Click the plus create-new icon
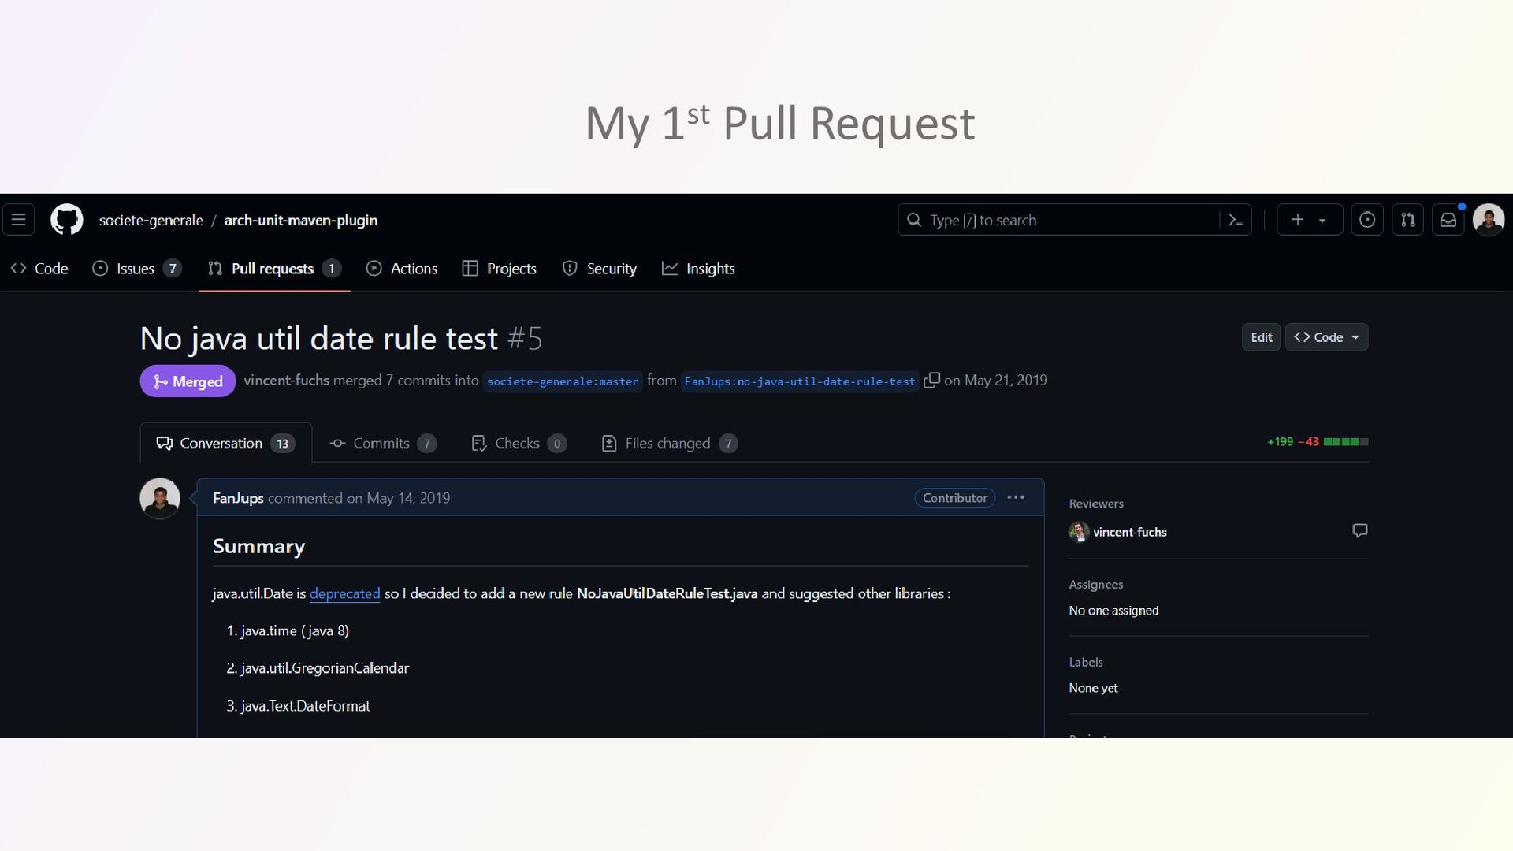The image size is (1513, 851). coord(1297,220)
